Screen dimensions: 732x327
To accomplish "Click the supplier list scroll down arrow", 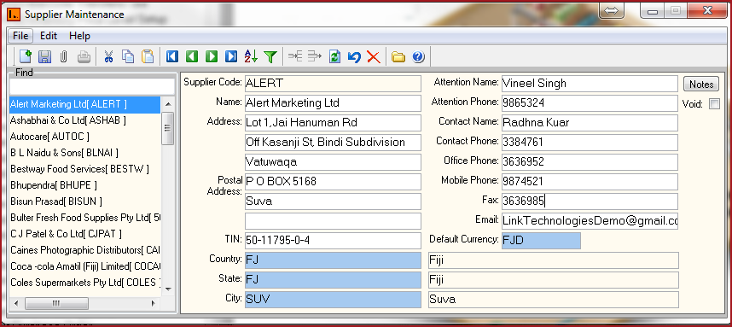I will click(x=168, y=289).
